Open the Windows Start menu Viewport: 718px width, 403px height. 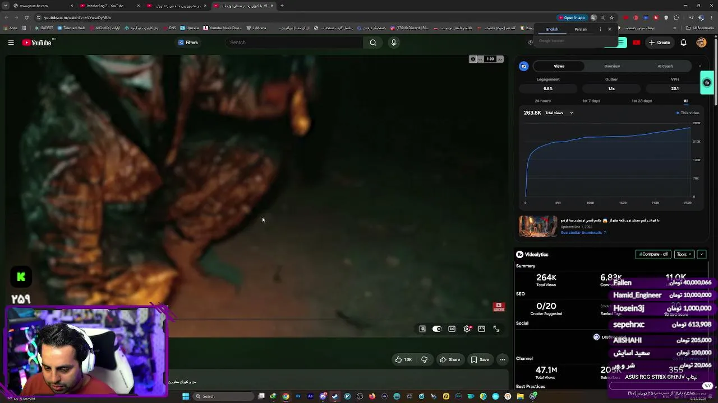tap(186, 396)
